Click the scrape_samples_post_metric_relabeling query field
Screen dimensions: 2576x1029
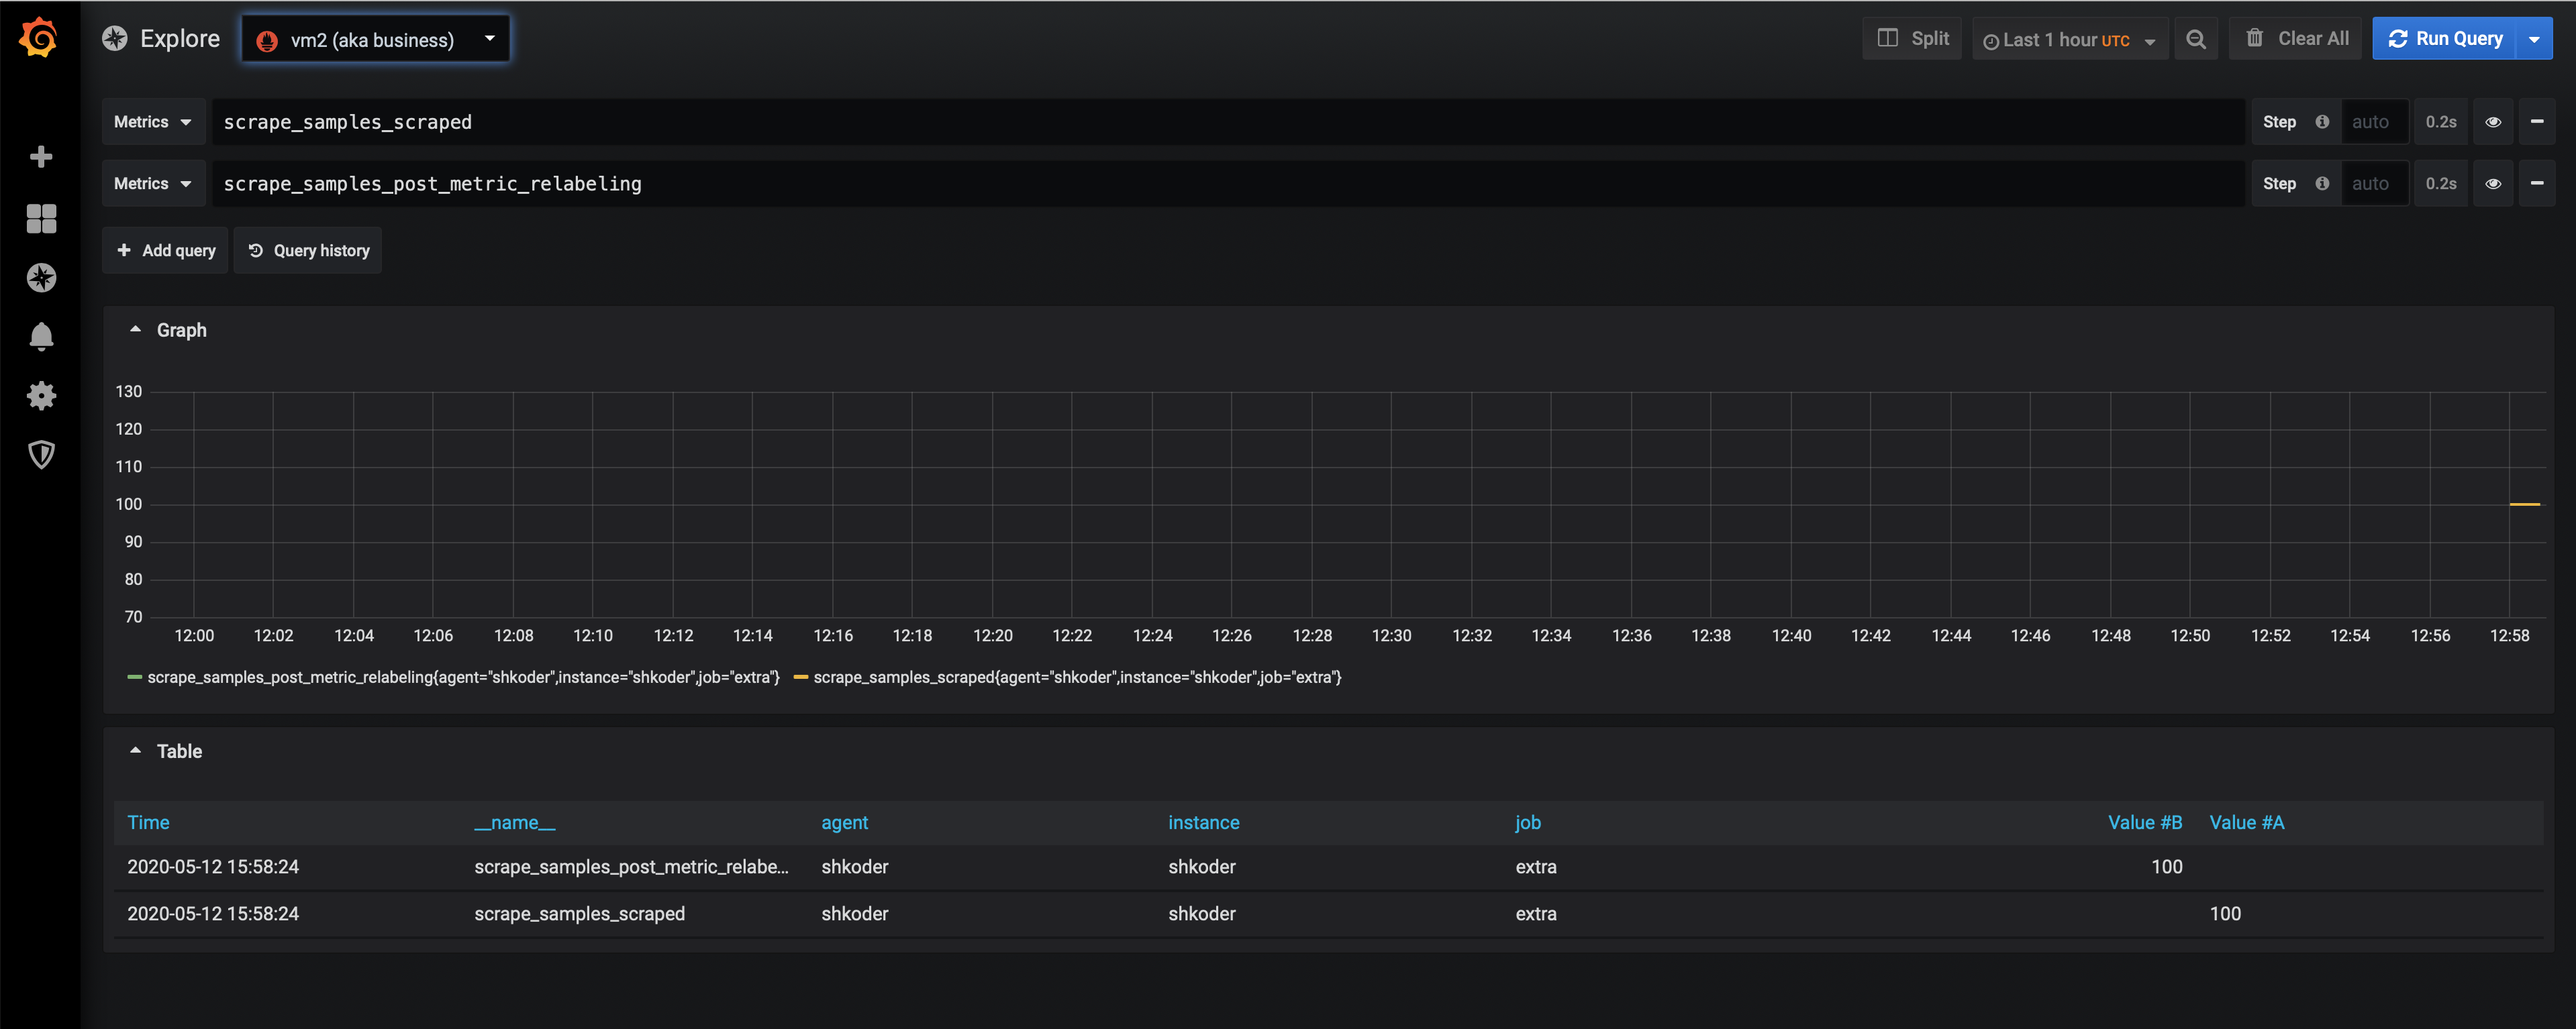[x=1228, y=184]
